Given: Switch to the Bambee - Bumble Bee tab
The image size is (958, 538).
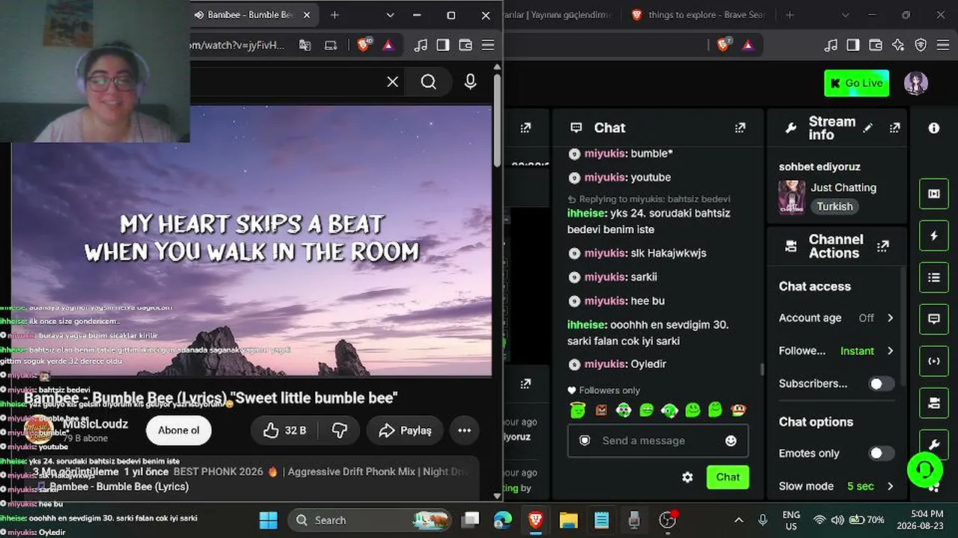Looking at the screenshot, I should point(252,15).
